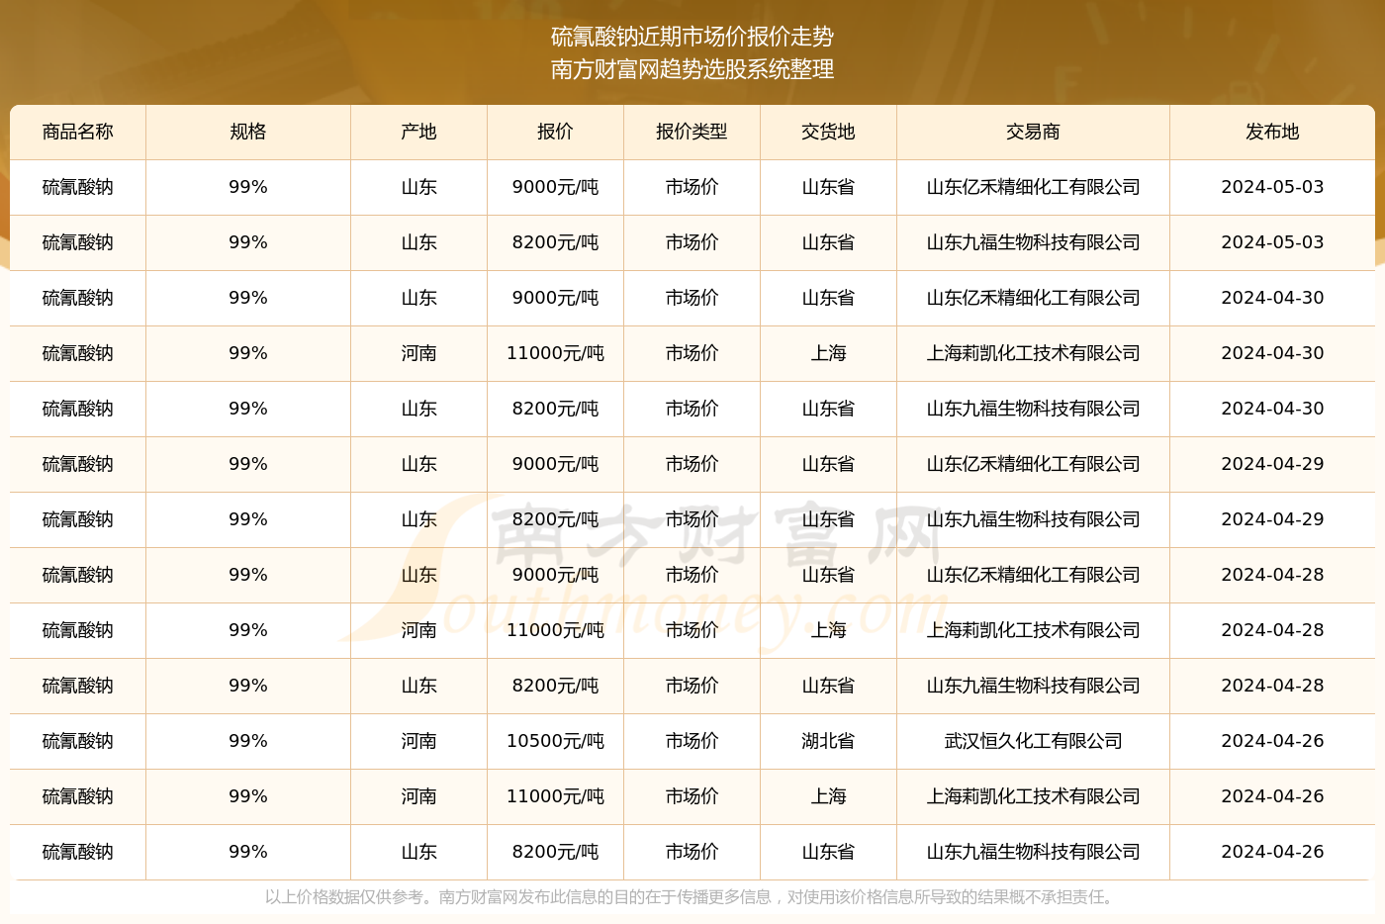Click 河南 origin in the 2024-04-30 上海莉凯 row
The height and width of the screenshot is (924, 1385).
coord(419,353)
